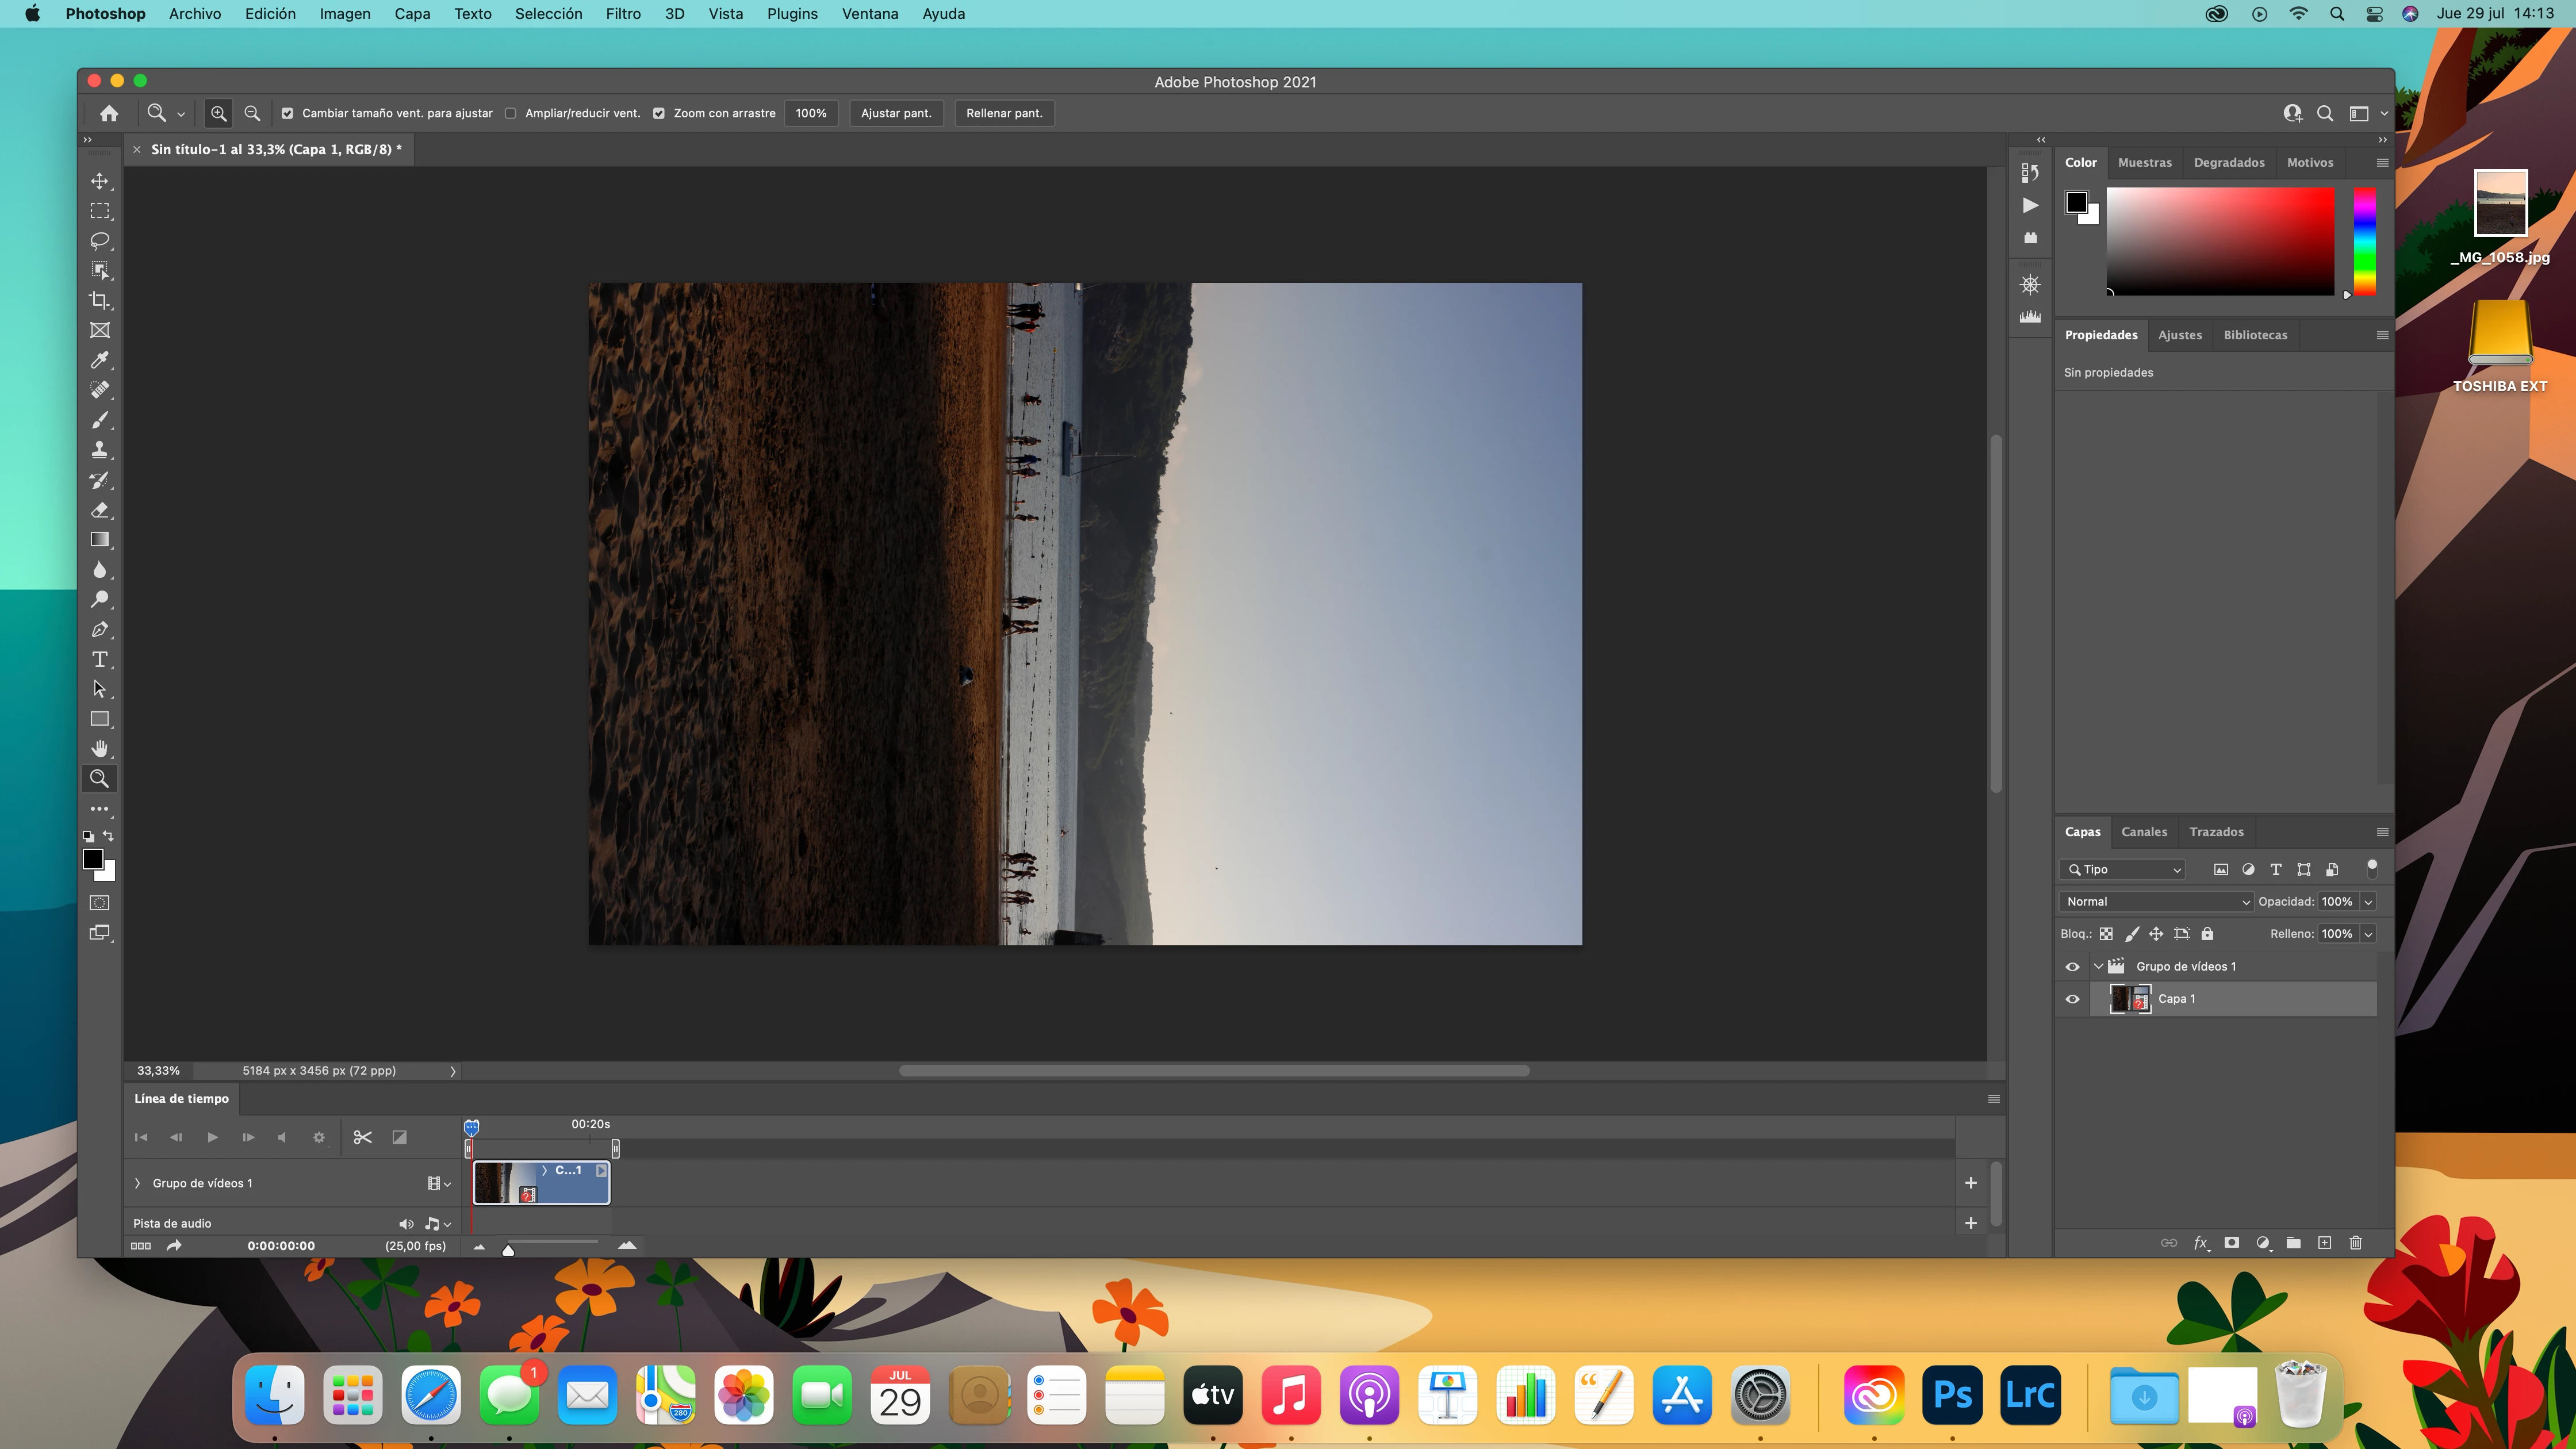Open the Opacidad value dropdown arrow
This screenshot has height=1449, width=2576.
2368,901
